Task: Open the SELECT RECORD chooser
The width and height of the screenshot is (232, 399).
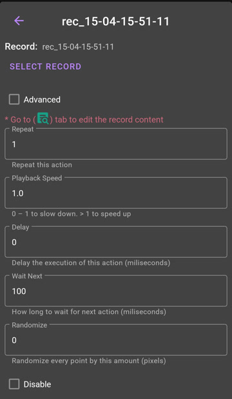Action: [x=46, y=66]
